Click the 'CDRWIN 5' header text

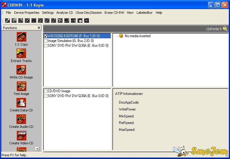tap(214, 29)
